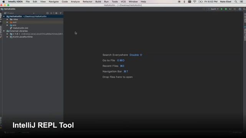Open the Edit menu
The height and width of the screenshot is (138, 246).
coord(35,2)
